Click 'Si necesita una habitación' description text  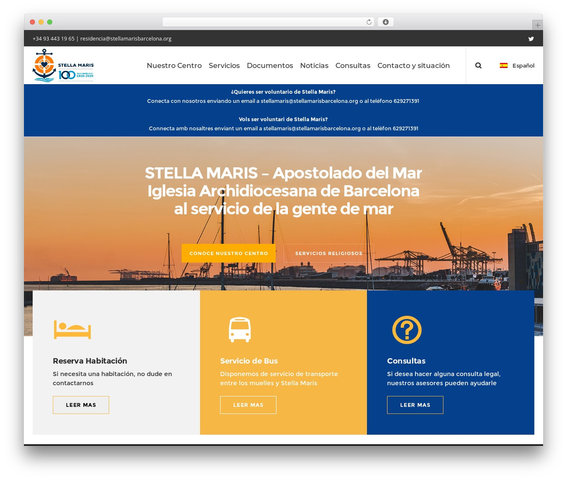(113, 379)
